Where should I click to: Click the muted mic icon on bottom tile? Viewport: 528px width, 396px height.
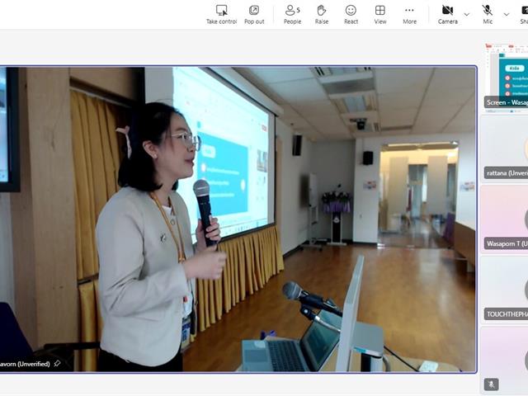(x=492, y=384)
